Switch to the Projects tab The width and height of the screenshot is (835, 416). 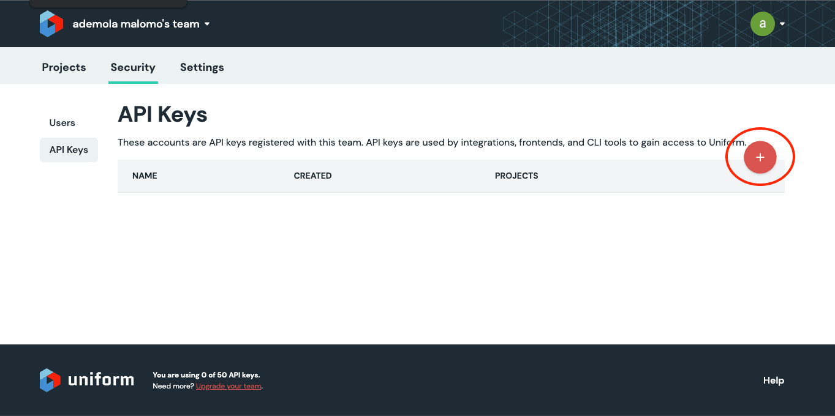[64, 67]
